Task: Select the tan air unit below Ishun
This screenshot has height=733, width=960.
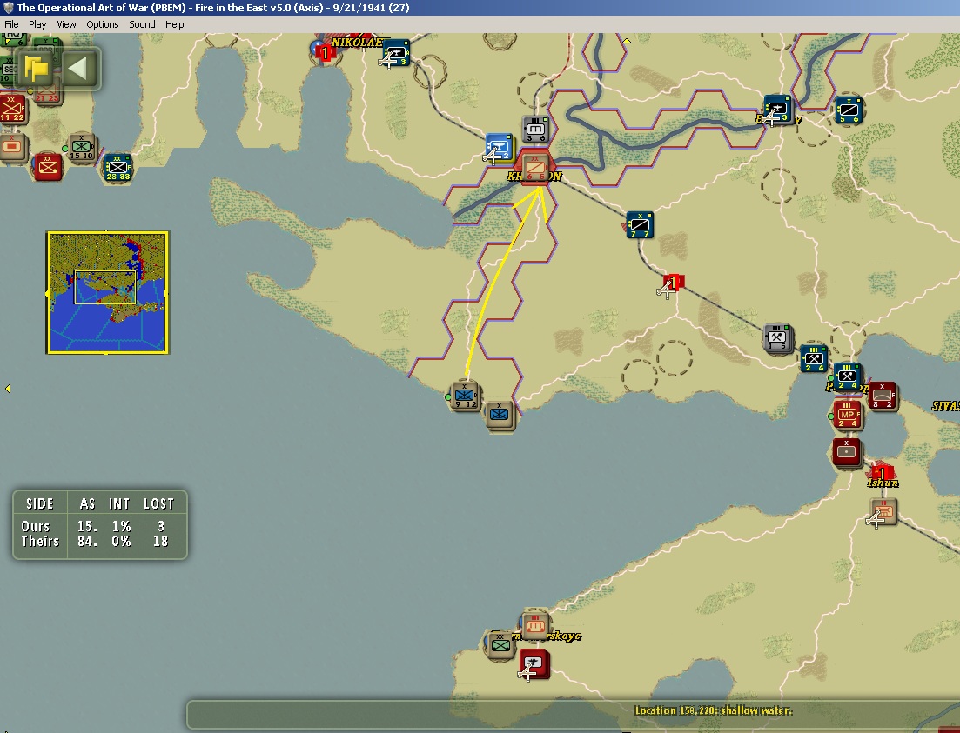Action: coord(883,511)
